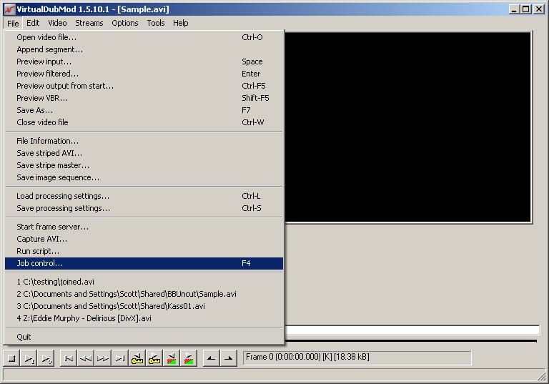Open recent file C:\testing\joined.avi
The height and width of the screenshot is (384, 549).
[144, 282]
